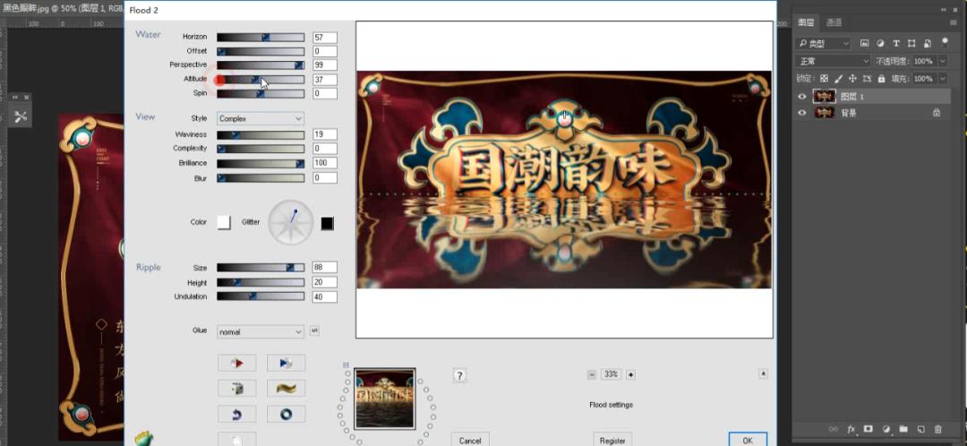The width and height of the screenshot is (967, 446).
Task: Click the blue ring button in Flood dialog
Action: click(286, 415)
